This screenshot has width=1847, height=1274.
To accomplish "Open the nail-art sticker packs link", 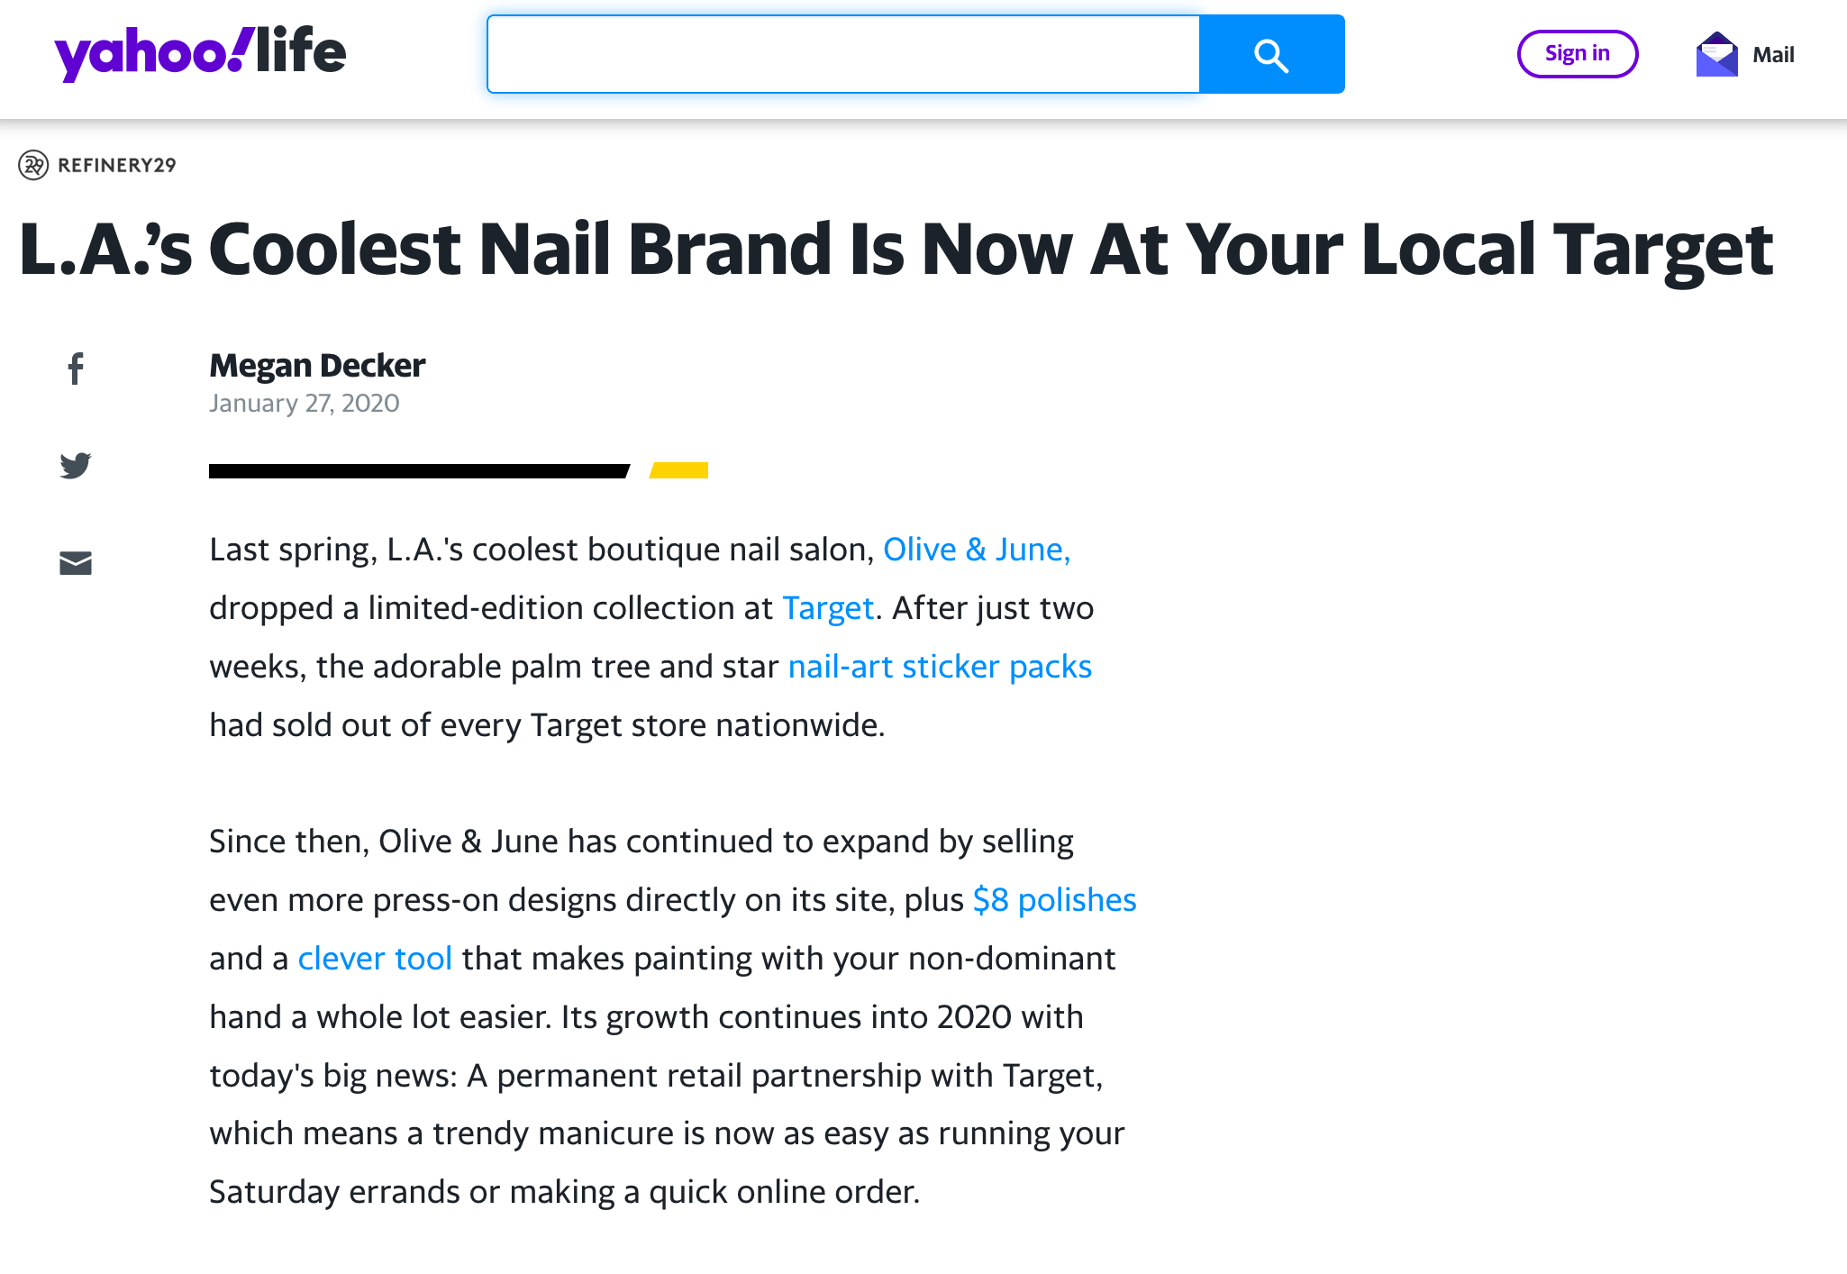I will pos(940,667).
